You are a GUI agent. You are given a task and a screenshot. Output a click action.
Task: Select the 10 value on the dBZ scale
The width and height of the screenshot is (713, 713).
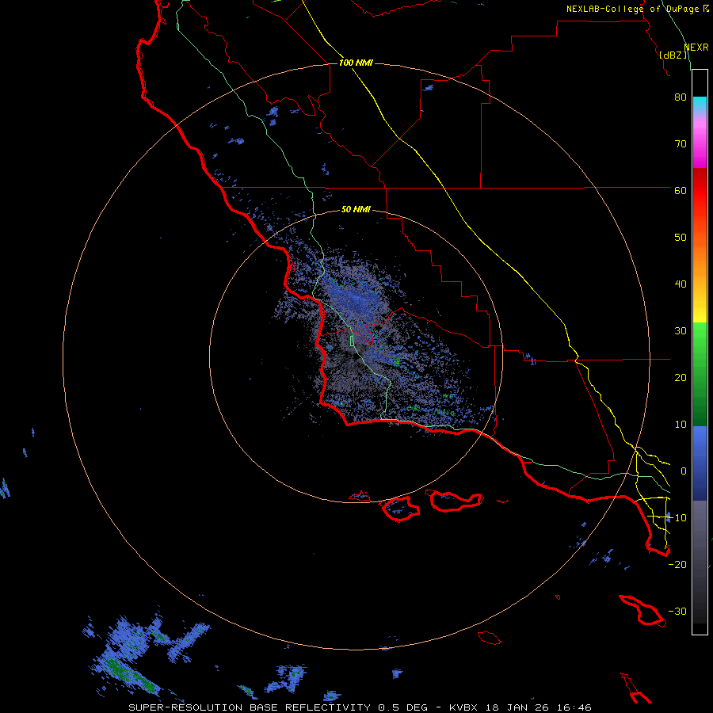coord(681,425)
